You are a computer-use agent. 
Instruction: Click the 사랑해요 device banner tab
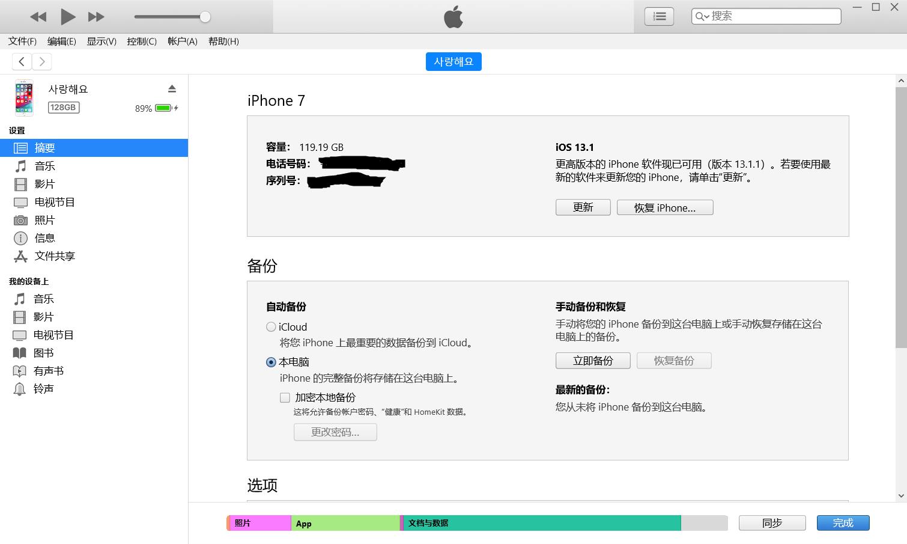[x=453, y=61]
